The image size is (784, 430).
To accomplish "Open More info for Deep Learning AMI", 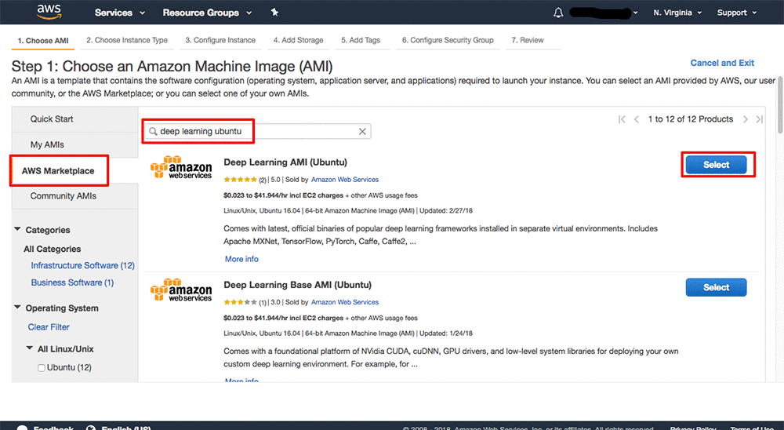I will 241,259.
